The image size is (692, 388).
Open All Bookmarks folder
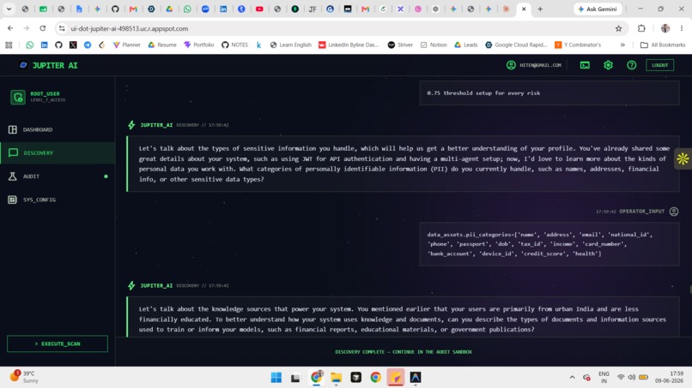point(663,45)
